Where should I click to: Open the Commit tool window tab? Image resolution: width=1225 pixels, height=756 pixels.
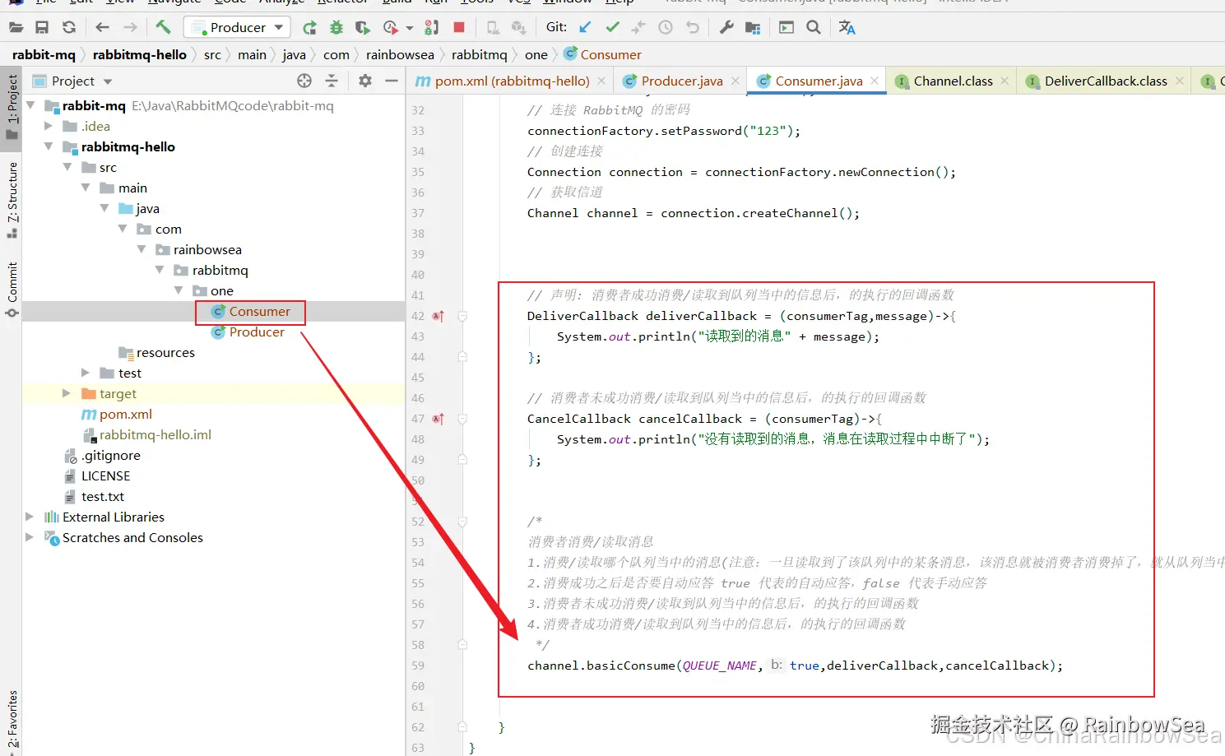click(12, 289)
